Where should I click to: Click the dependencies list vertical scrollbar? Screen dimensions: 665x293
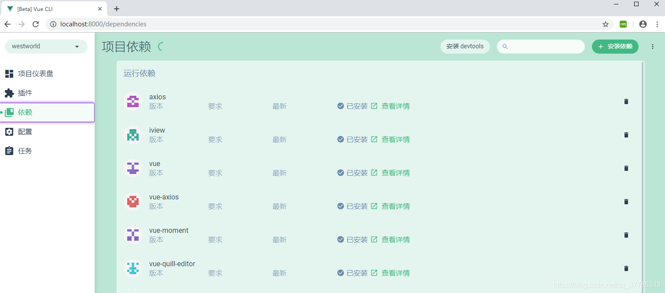[x=643, y=176]
